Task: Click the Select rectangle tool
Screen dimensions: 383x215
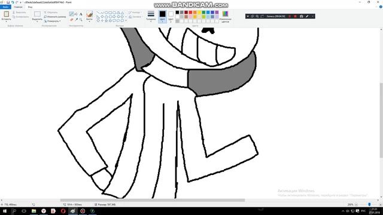Action: pos(37,14)
